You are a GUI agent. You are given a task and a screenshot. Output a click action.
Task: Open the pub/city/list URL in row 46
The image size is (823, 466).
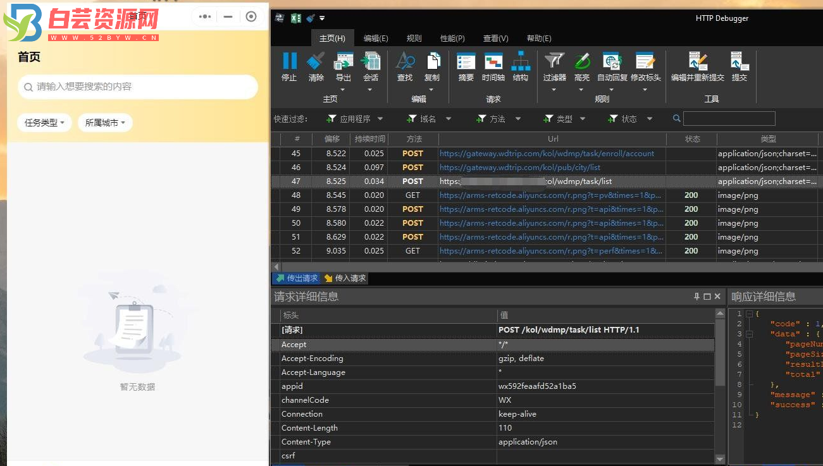[x=520, y=168]
